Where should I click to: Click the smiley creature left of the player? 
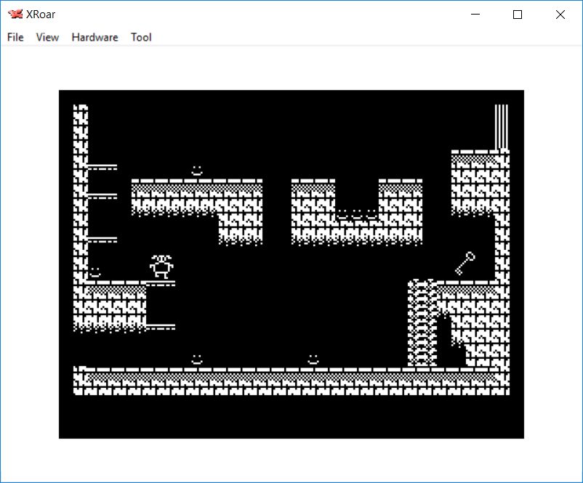[95, 272]
